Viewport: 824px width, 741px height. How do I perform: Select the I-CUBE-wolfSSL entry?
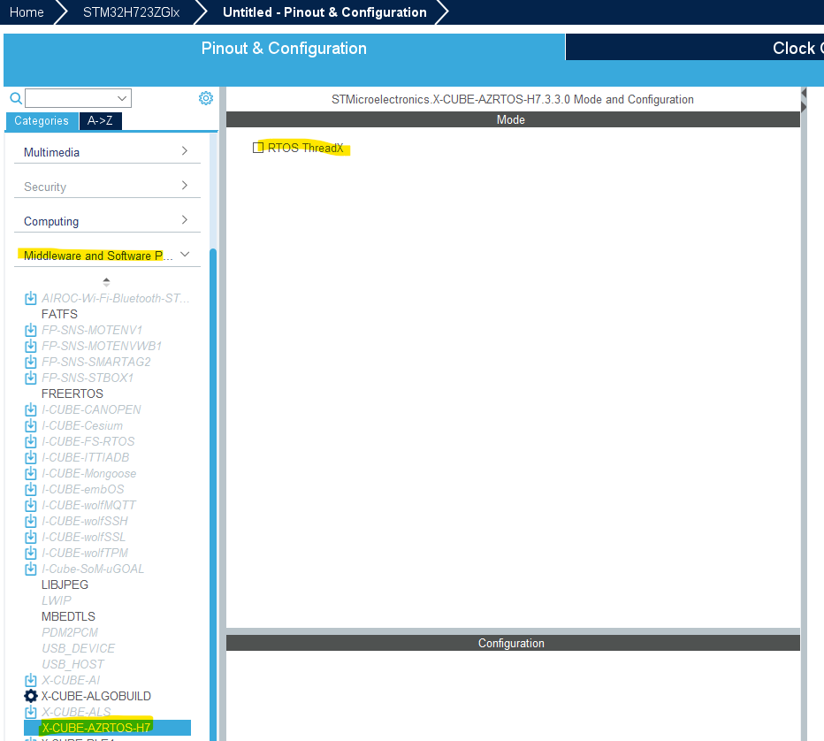84,537
